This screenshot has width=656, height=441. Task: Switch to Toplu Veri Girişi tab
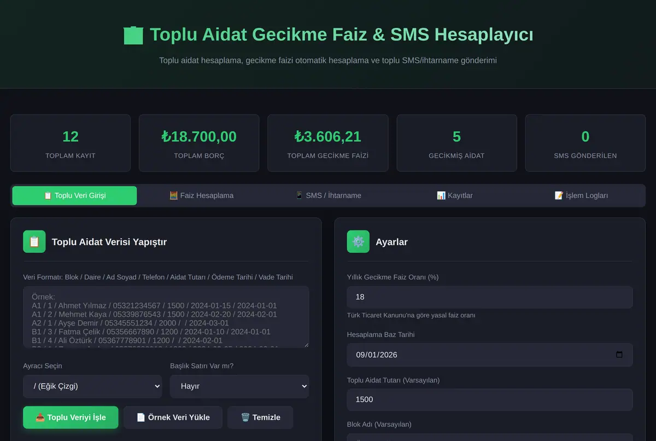[74, 195]
